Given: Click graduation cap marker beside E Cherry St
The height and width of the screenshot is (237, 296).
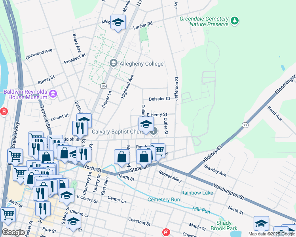Looking at the screenshot, I should [66, 196].
